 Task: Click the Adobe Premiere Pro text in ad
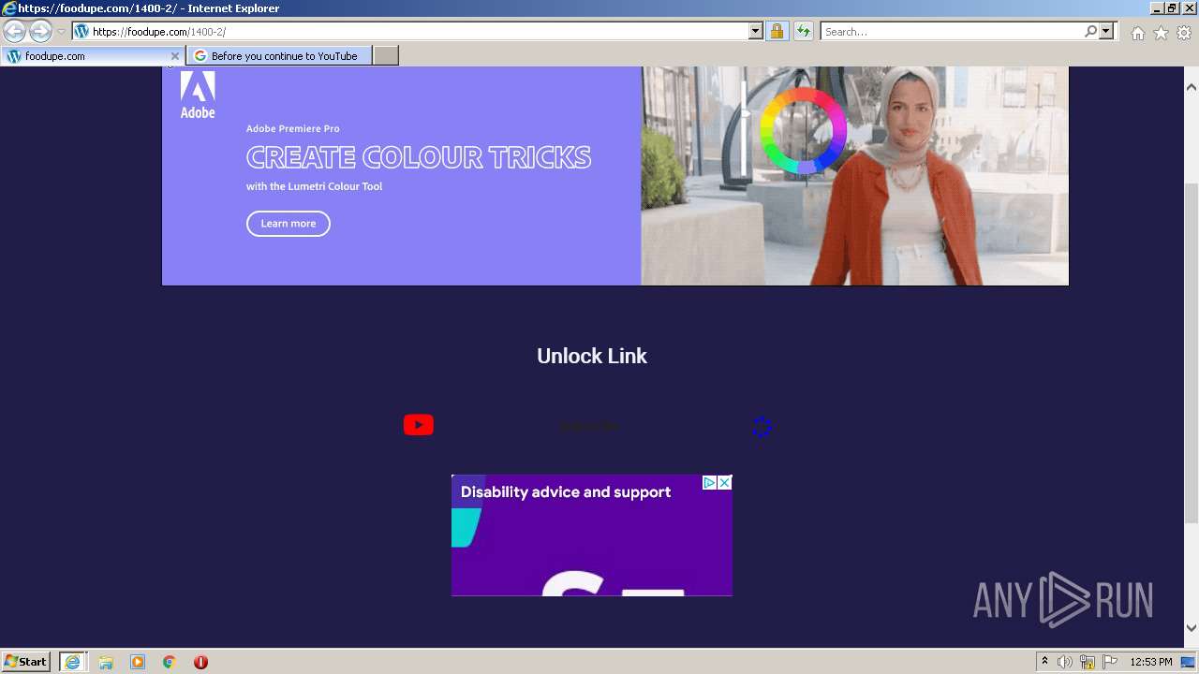pyautogui.click(x=292, y=128)
